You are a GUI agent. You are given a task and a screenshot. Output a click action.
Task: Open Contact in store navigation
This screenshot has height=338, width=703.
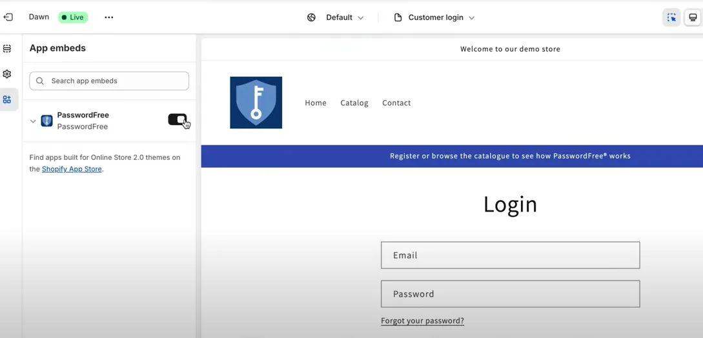[396, 103]
